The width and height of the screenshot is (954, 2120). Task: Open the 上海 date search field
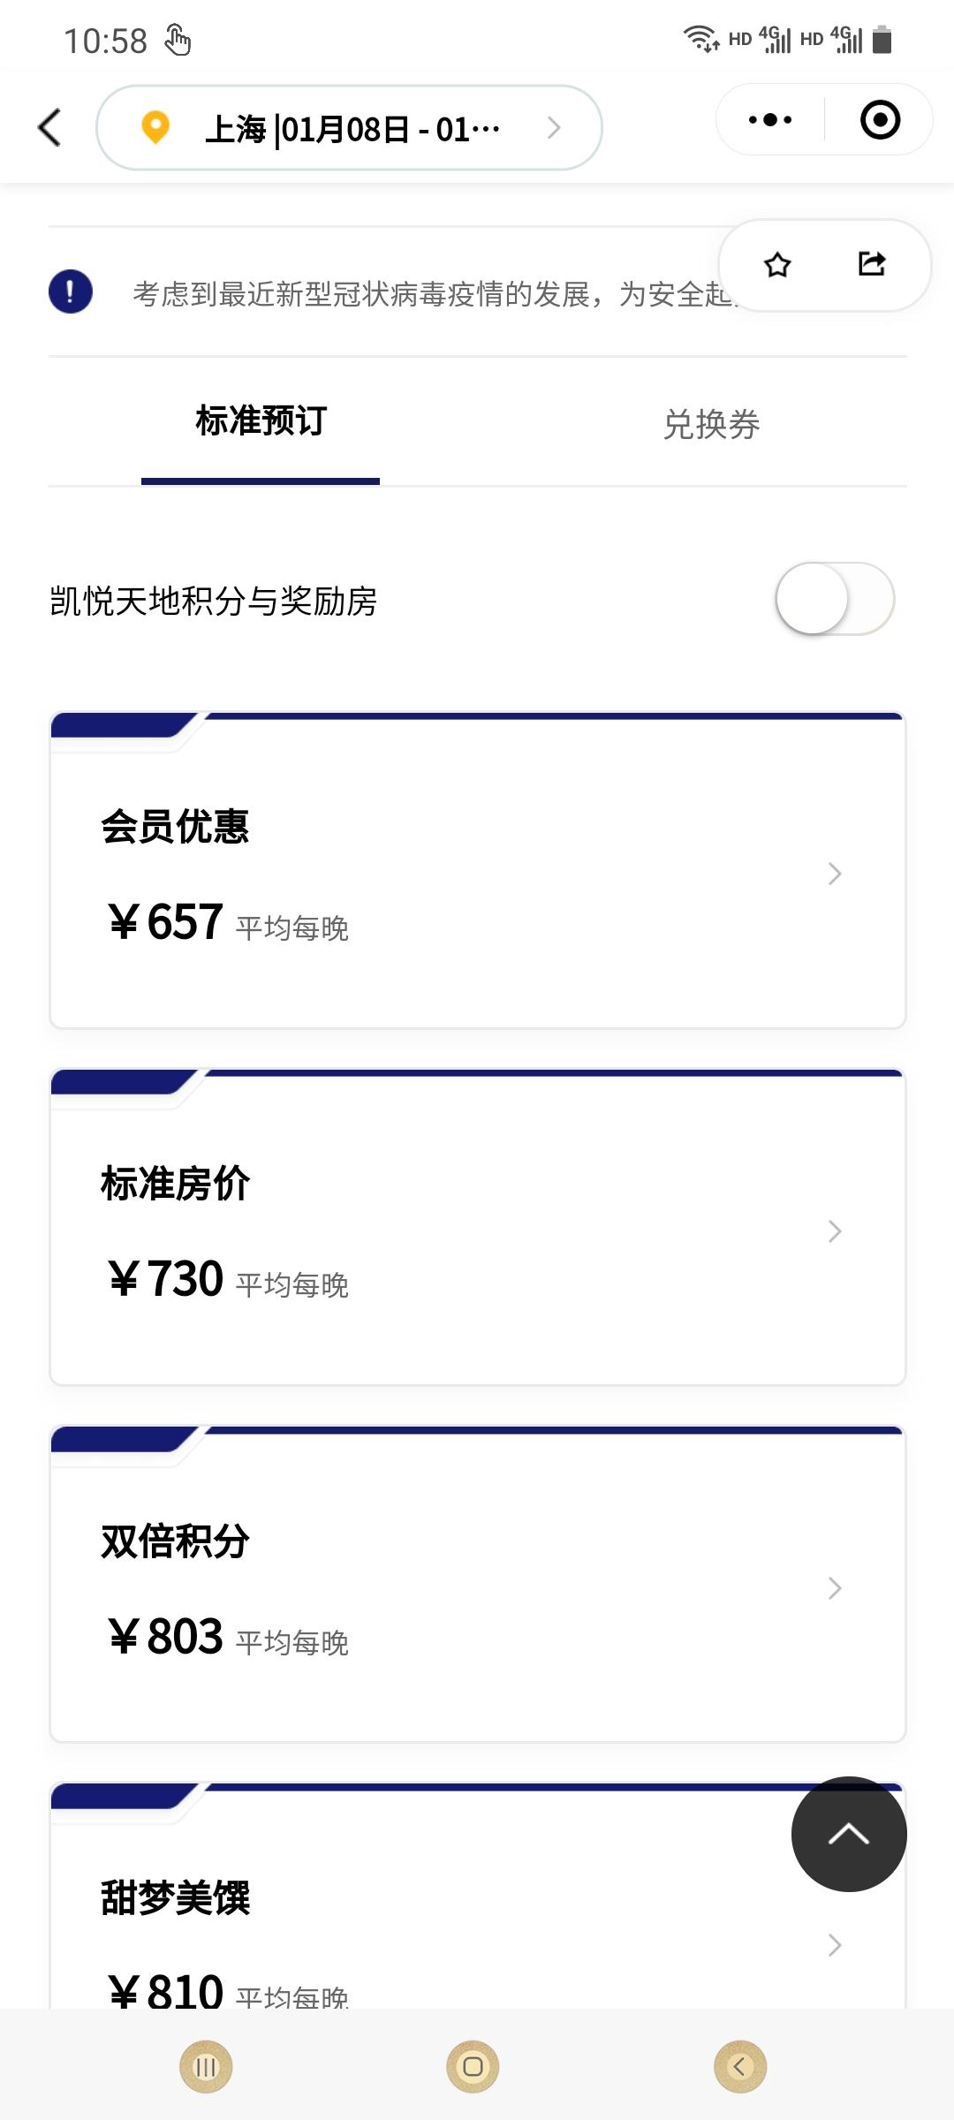point(349,127)
